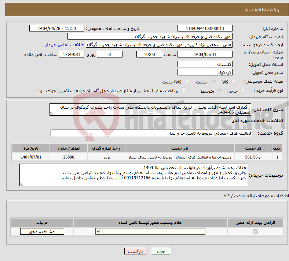
Task: Open the مشاهده مجوز button
Action: [42, 232]
